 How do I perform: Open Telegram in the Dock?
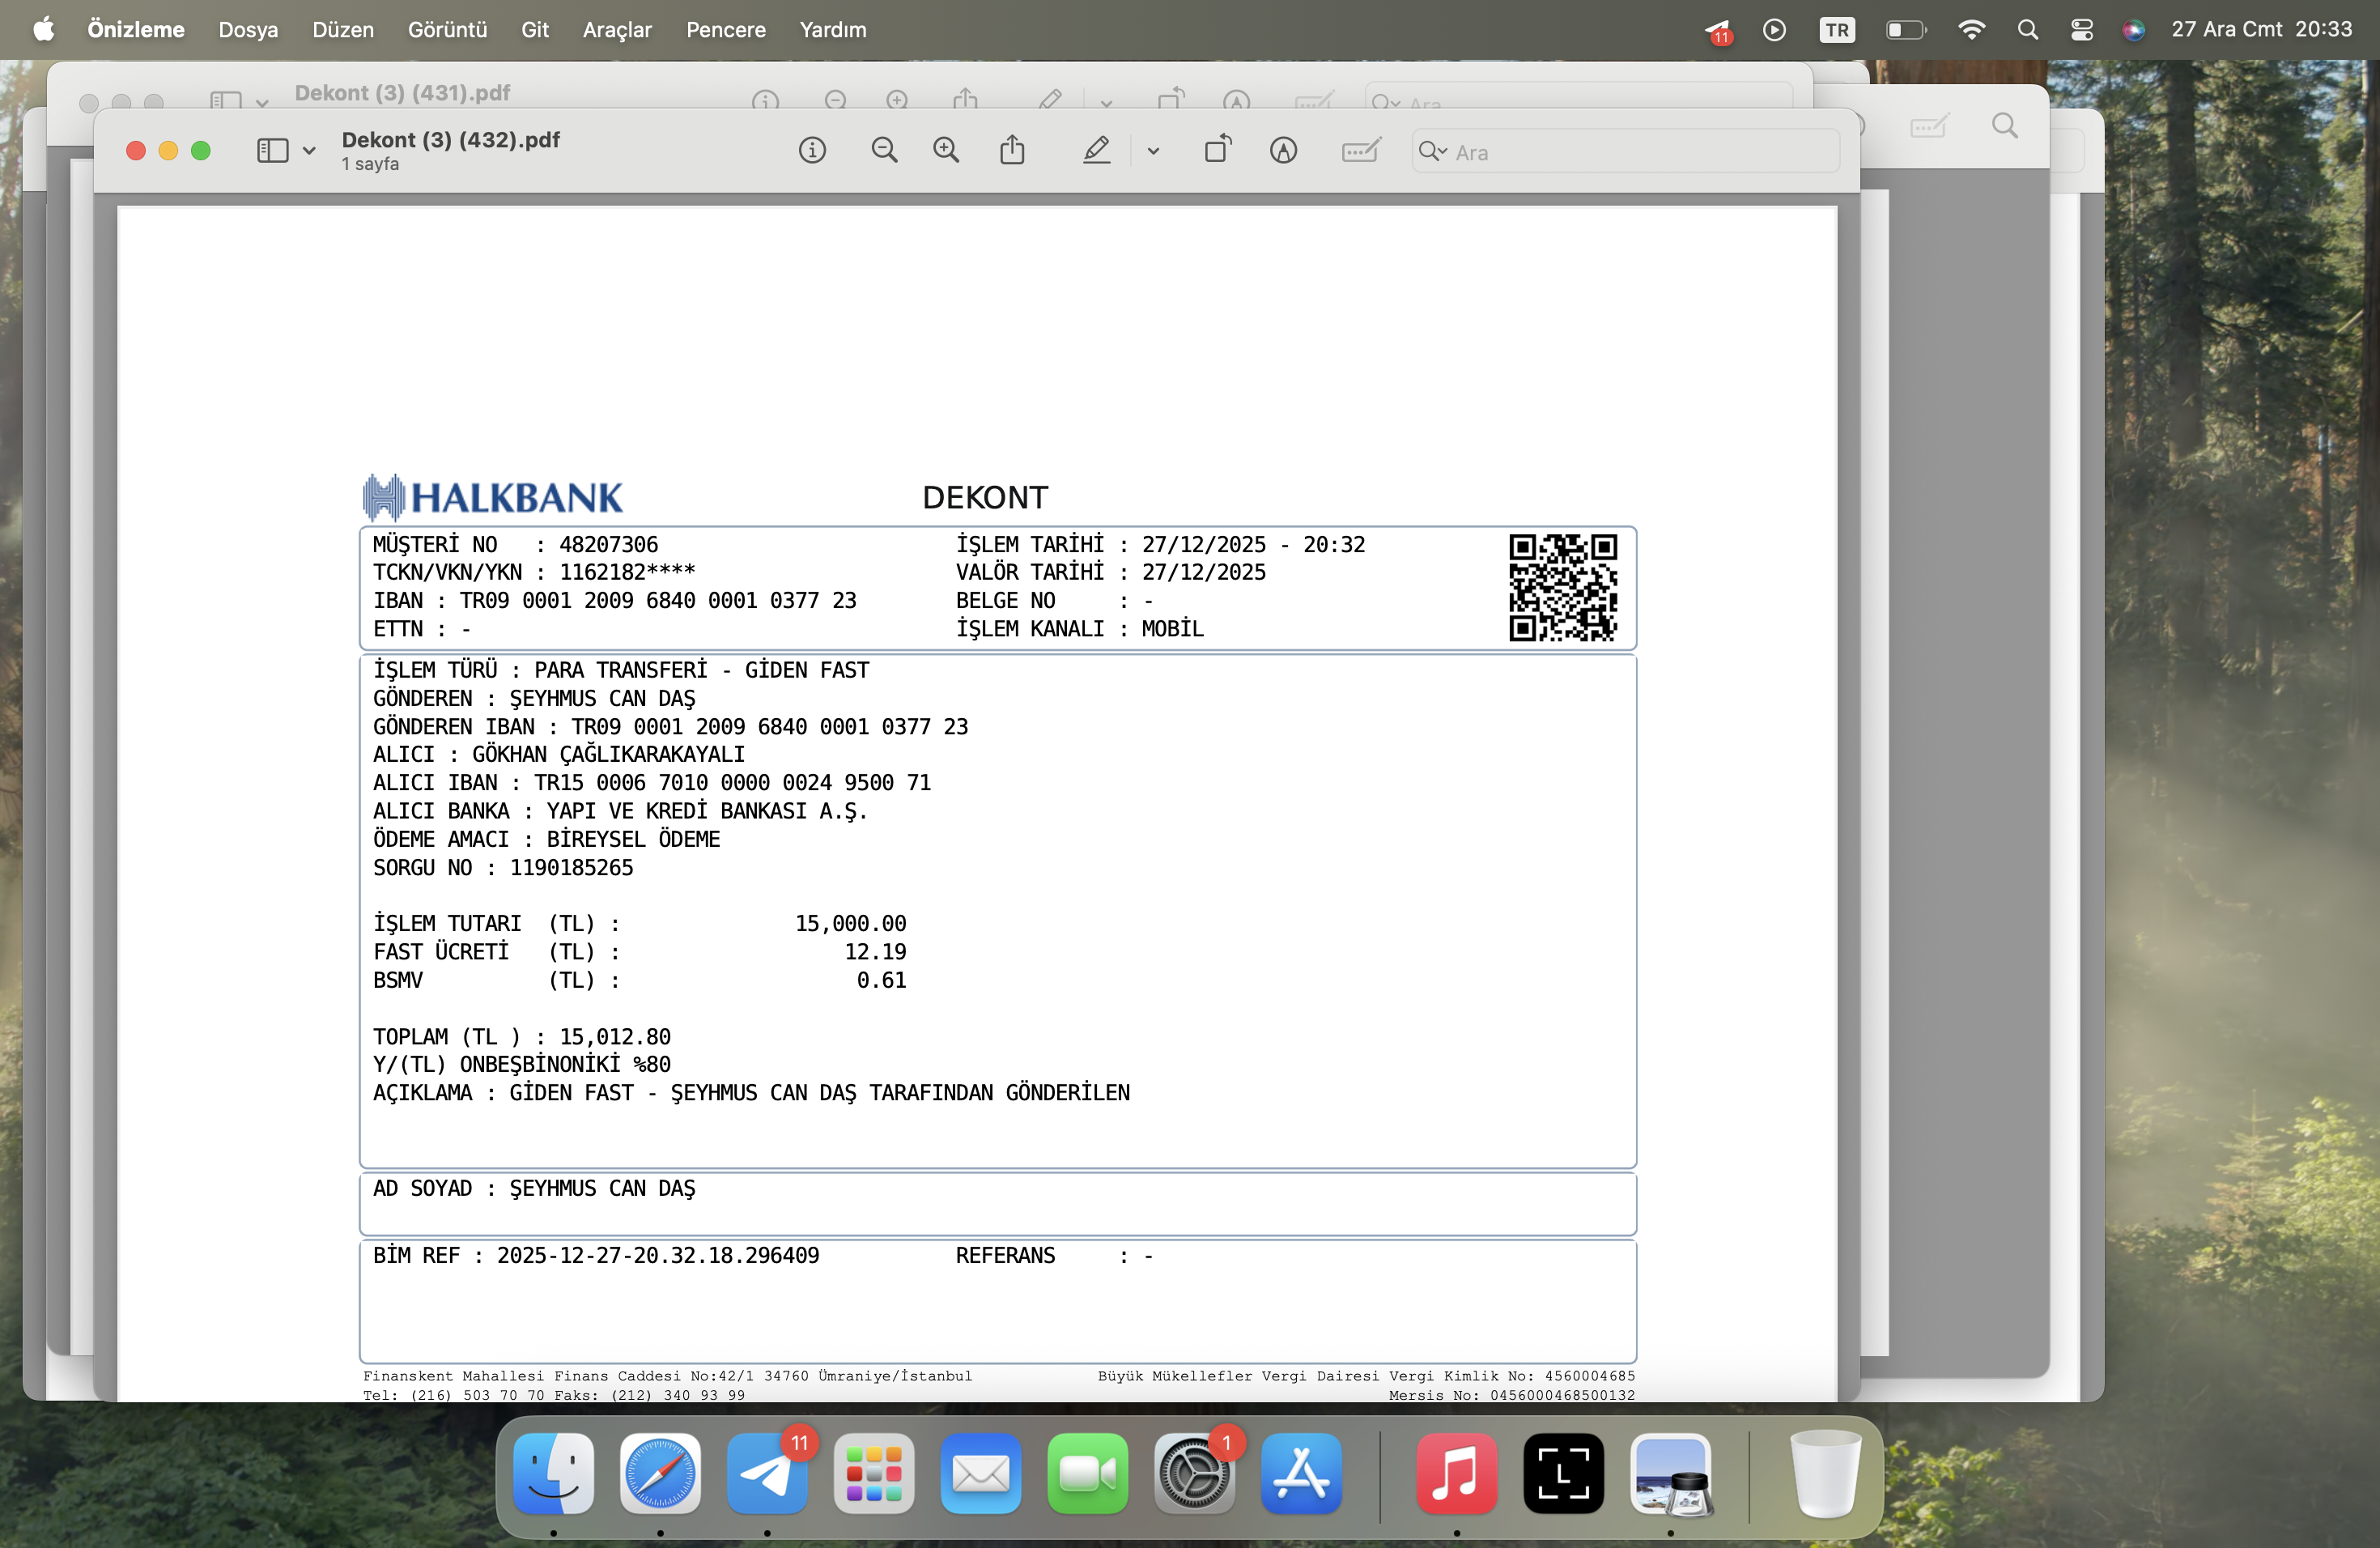coord(767,1473)
